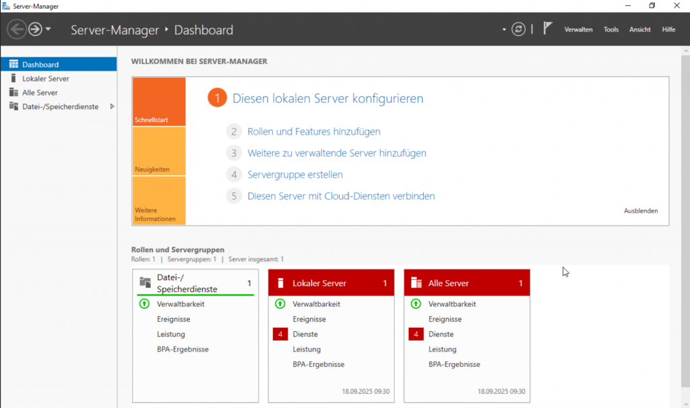
Task: Open dropdown arrow left of refresh icon
Action: point(504,30)
